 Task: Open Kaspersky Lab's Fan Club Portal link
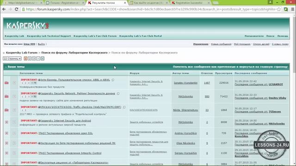(x=141, y=36)
